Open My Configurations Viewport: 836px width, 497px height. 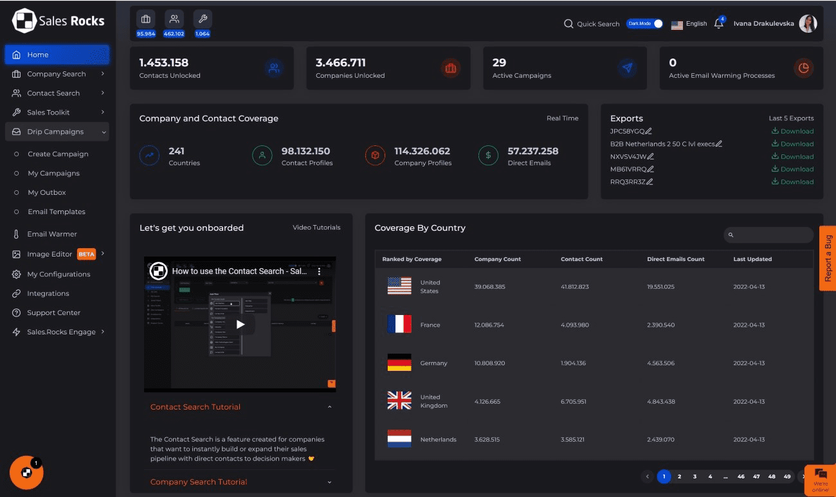pyautogui.click(x=57, y=274)
